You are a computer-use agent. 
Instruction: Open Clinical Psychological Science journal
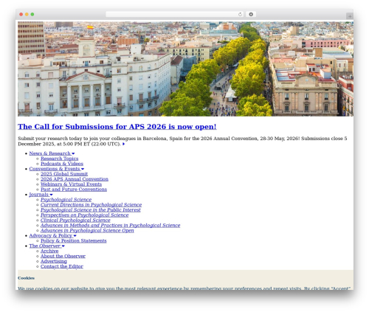pyautogui.click(x=75, y=221)
